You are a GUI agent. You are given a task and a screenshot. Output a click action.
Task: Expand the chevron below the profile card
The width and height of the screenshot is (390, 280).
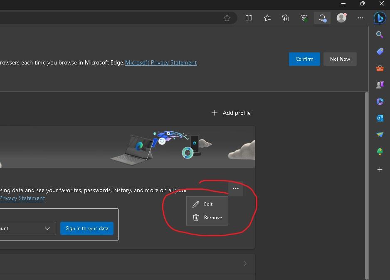(245, 263)
